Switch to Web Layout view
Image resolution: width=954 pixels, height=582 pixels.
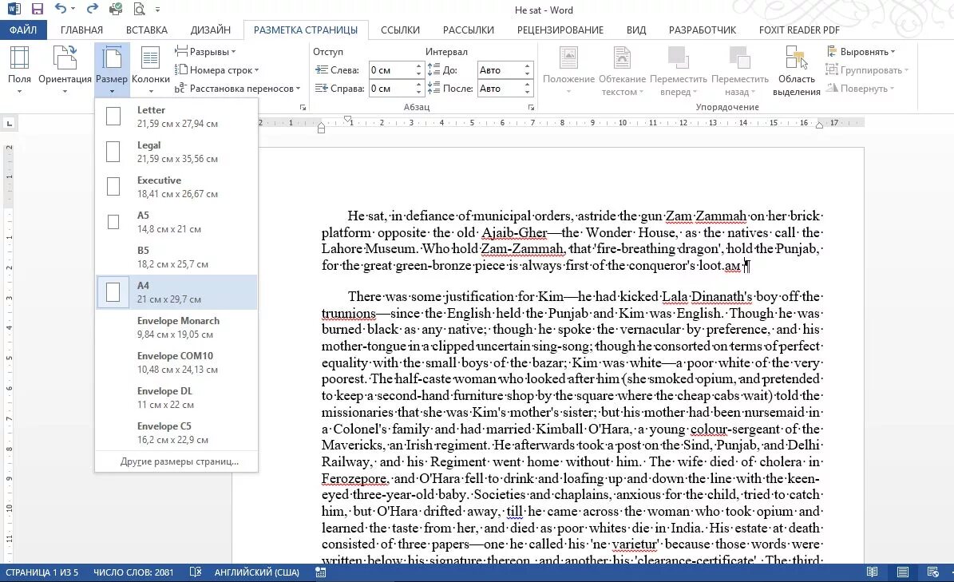932,572
